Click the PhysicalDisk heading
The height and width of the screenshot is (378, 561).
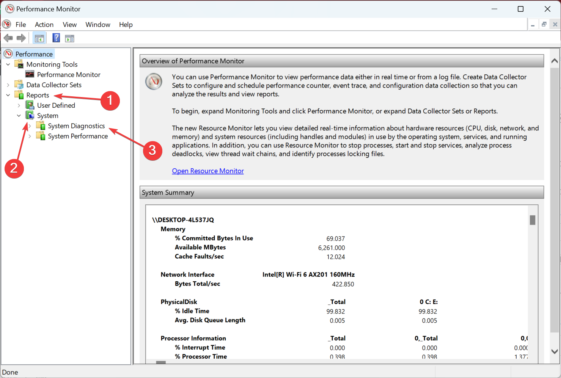pyautogui.click(x=179, y=302)
